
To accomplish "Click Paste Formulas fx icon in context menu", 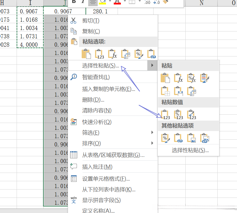I will tap(113, 54).
